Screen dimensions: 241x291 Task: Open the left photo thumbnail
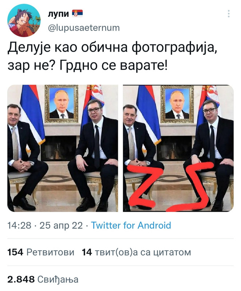tap(63, 148)
